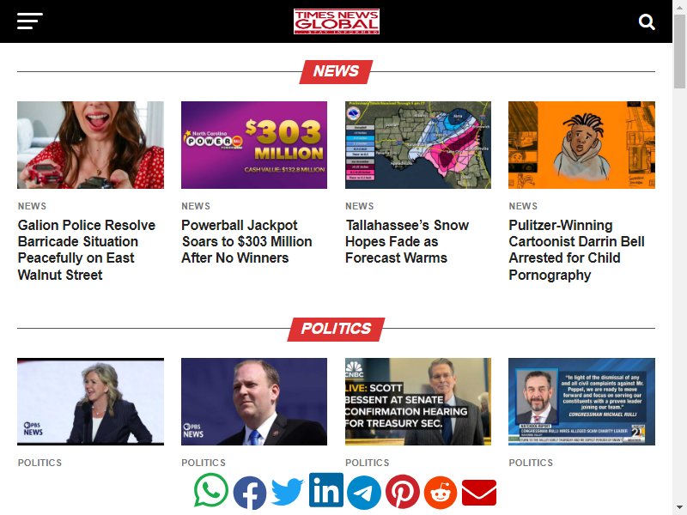Share page via WhatsApp icon
687x515 pixels.
point(211,490)
